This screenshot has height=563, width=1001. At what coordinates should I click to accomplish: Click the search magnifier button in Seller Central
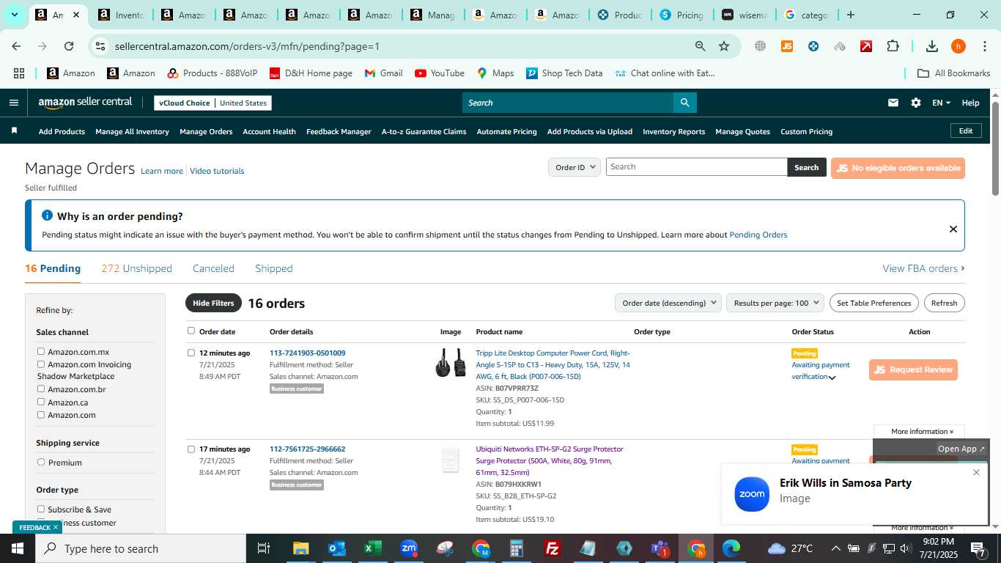684,103
